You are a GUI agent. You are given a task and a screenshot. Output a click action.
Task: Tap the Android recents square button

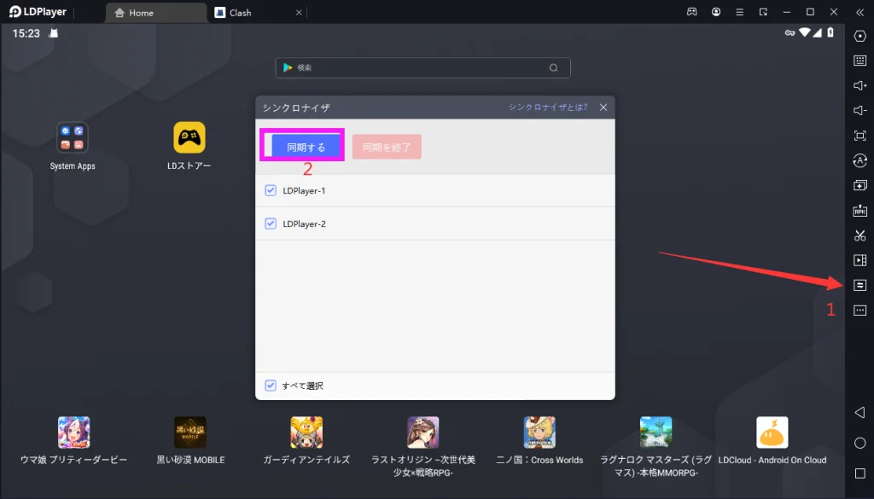[860, 473]
